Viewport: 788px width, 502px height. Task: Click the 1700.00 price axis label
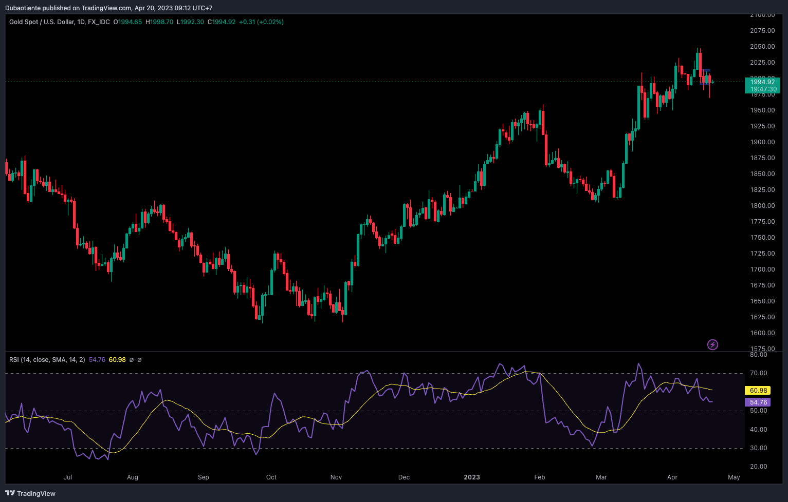tap(762, 269)
